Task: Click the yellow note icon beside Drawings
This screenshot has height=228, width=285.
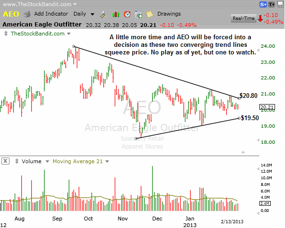Action: (x=149, y=14)
